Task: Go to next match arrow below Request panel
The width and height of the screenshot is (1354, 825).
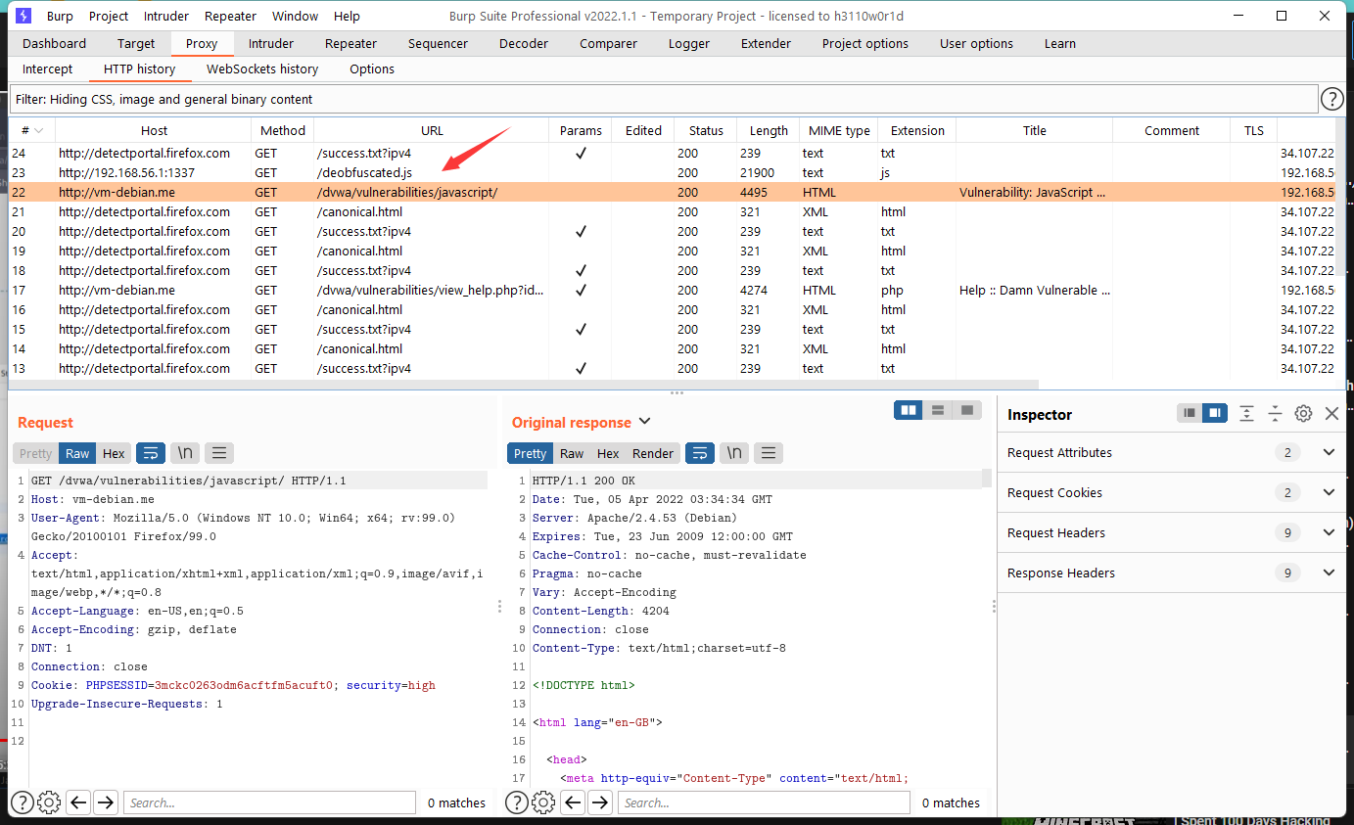Action: pyautogui.click(x=106, y=802)
